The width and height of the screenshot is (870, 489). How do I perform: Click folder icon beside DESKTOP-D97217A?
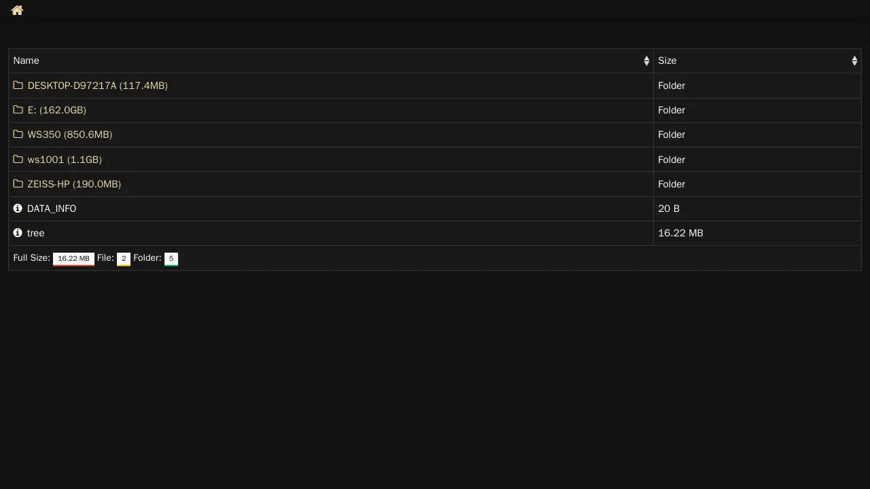18,86
